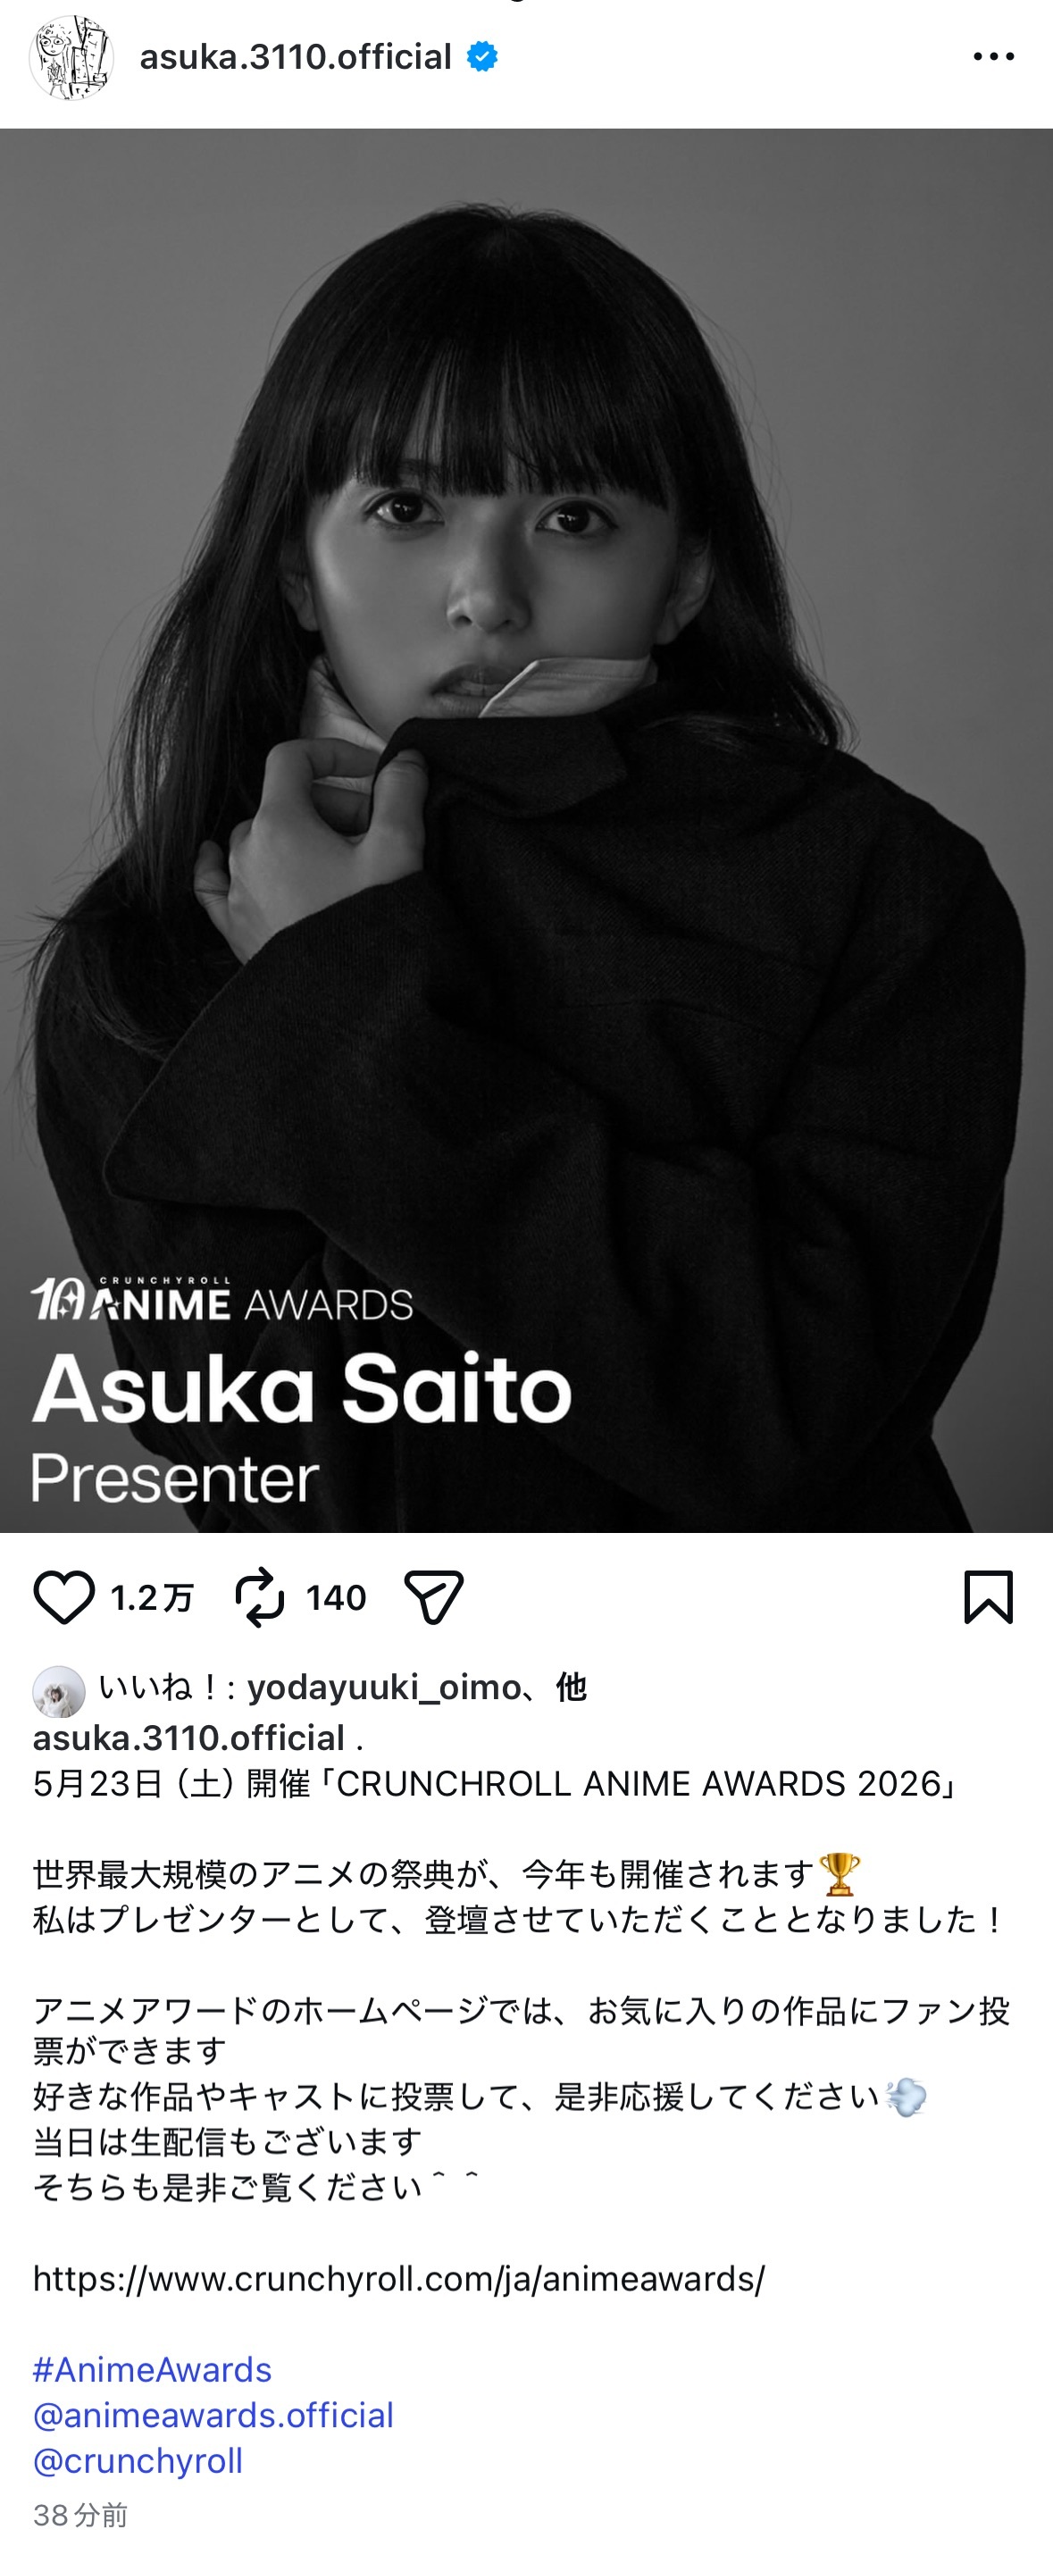Open asuka.3110.official profile picture
This screenshot has width=1053, height=2563.
pos(71,58)
